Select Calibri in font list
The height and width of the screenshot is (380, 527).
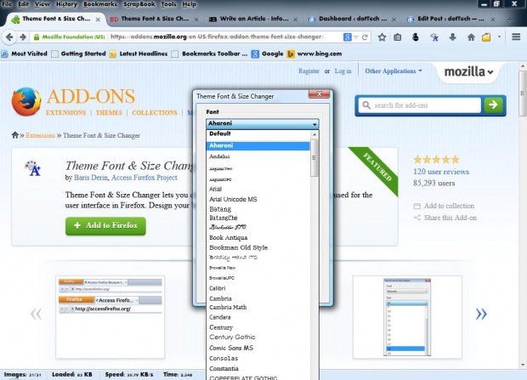coord(258,288)
